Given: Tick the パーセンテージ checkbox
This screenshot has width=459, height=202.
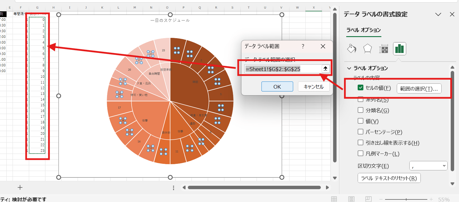Looking at the screenshot, I should (x=361, y=132).
